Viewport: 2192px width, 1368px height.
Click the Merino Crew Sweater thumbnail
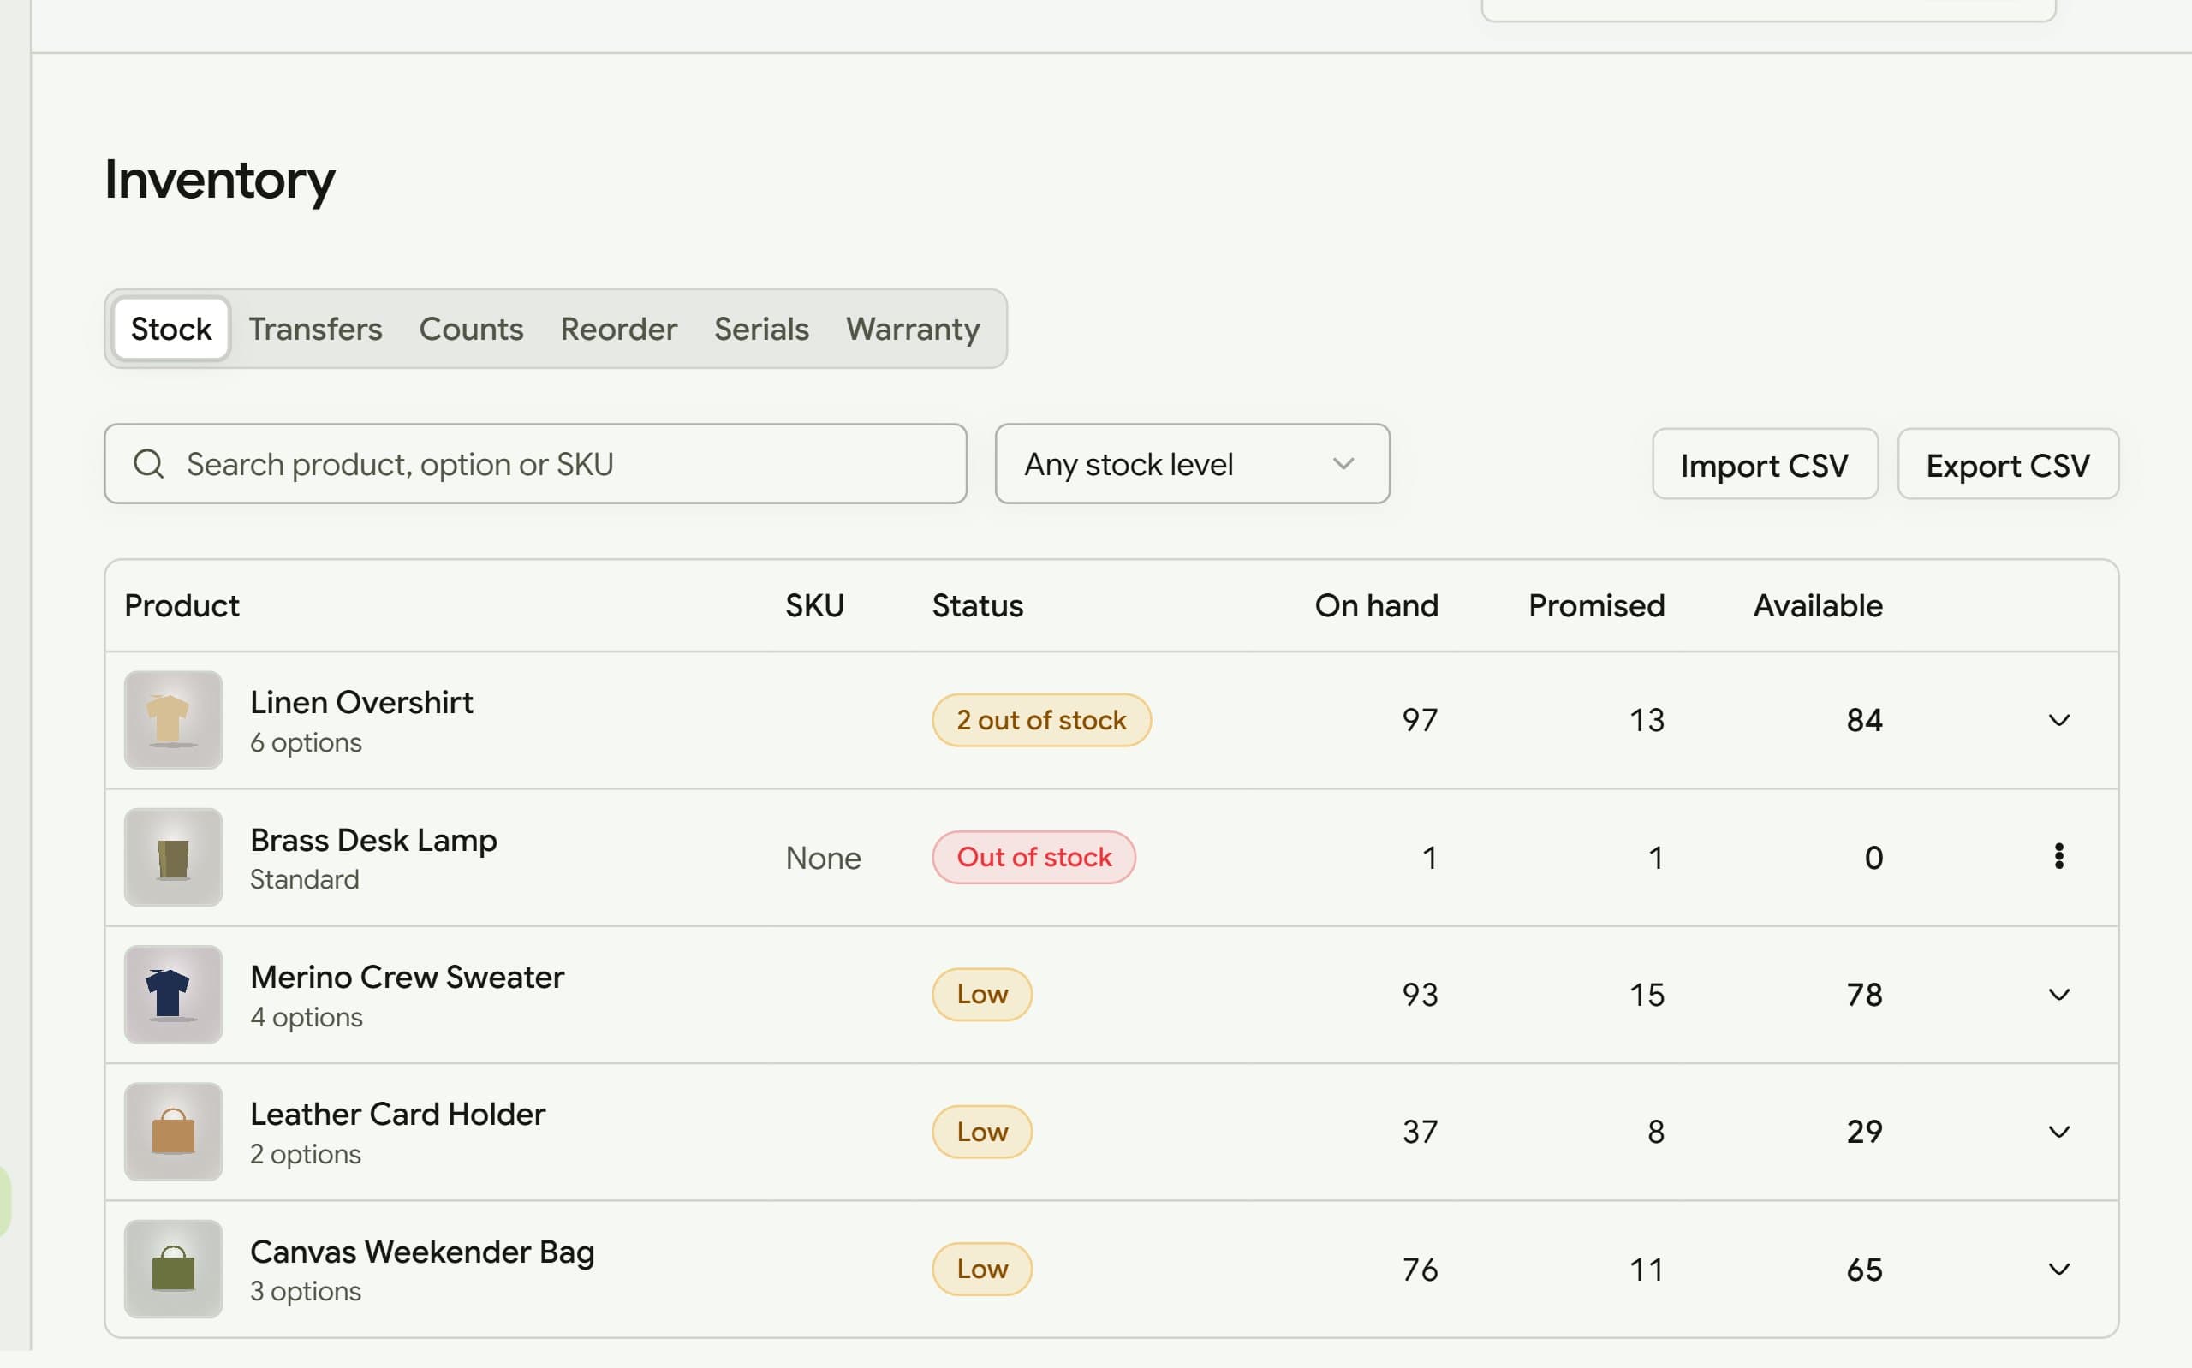pyautogui.click(x=174, y=995)
